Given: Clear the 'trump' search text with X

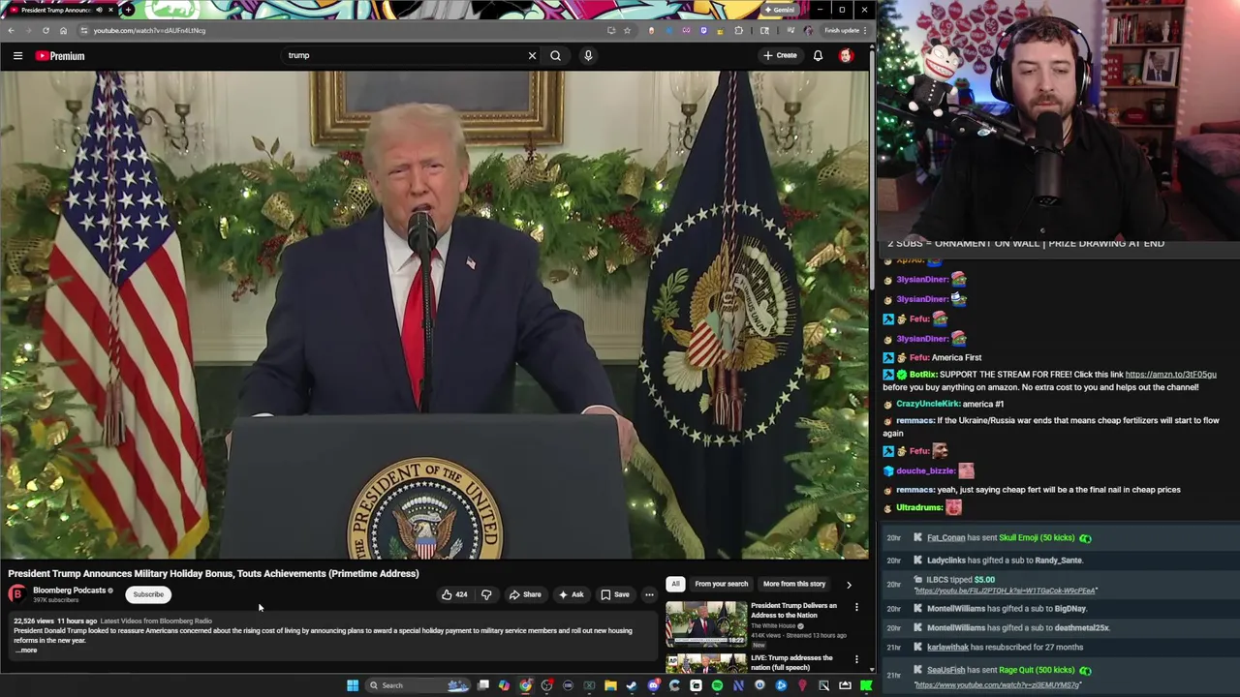Looking at the screenshot, I should pyautogui.click(x=532, y=56).
